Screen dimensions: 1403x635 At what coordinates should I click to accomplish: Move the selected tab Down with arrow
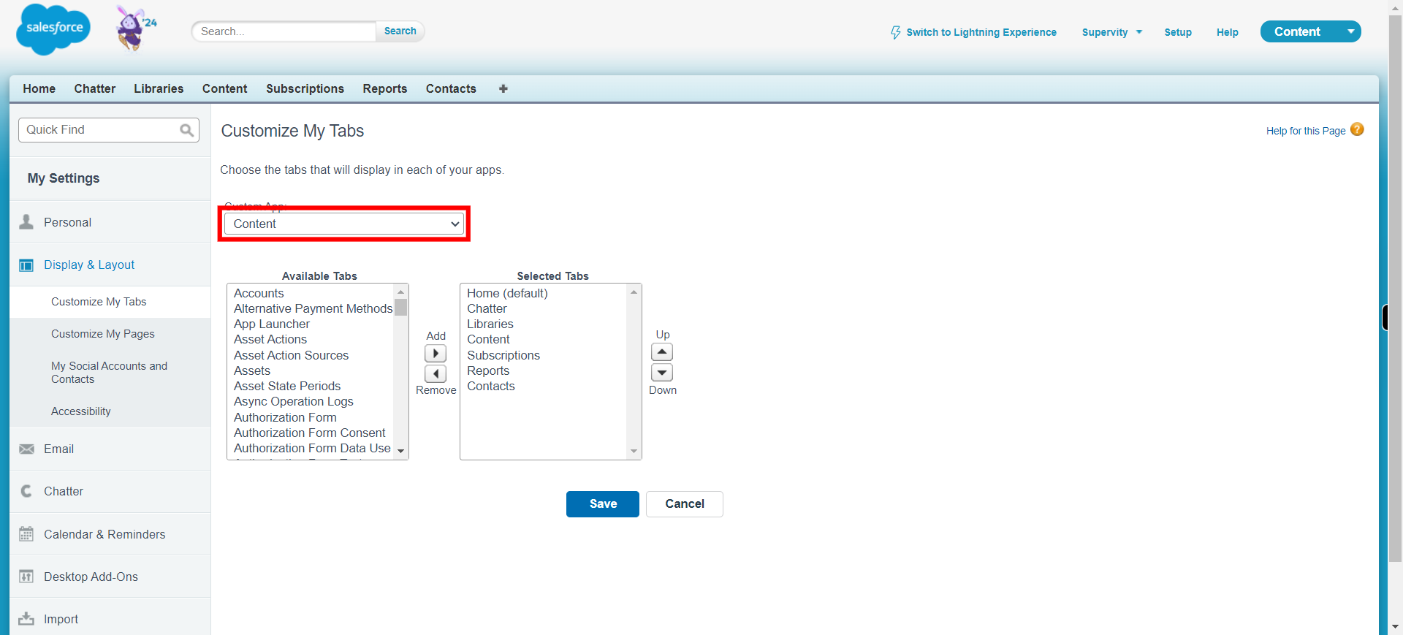662,373
